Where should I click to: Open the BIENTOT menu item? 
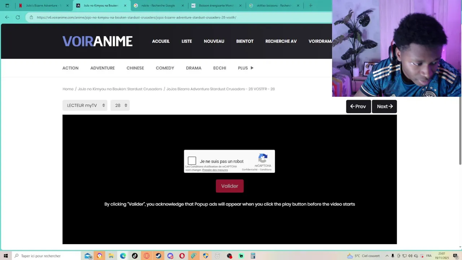click(x=245, y=41)
